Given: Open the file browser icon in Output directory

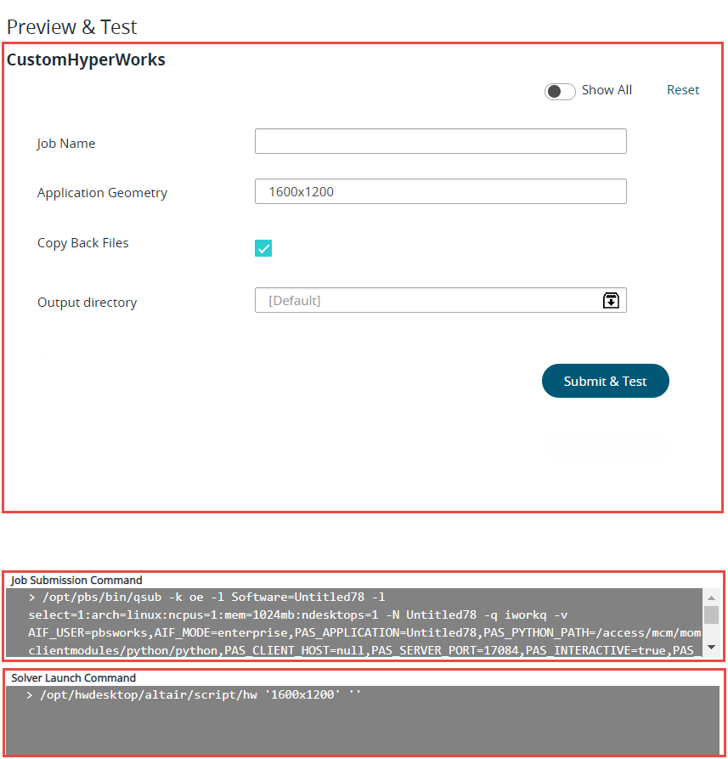Looking at the screenshot, I should pyautogui.click(x=611, y=300).
